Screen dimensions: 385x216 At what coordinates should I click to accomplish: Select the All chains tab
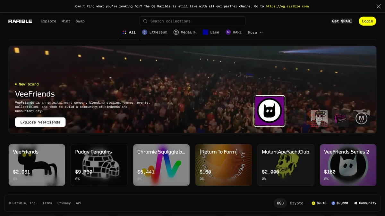click(x=129, y=32)
